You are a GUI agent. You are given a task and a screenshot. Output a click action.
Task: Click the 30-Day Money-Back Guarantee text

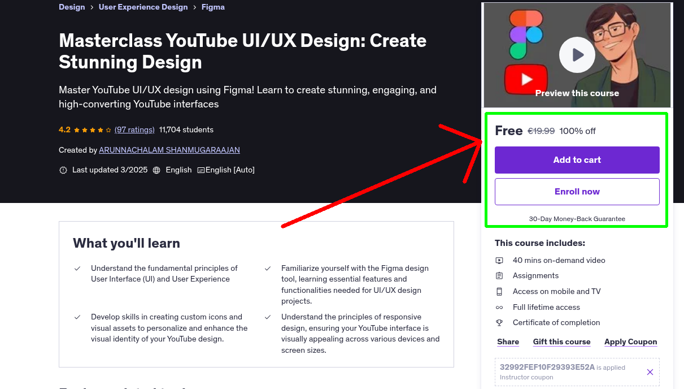point(577,219)
